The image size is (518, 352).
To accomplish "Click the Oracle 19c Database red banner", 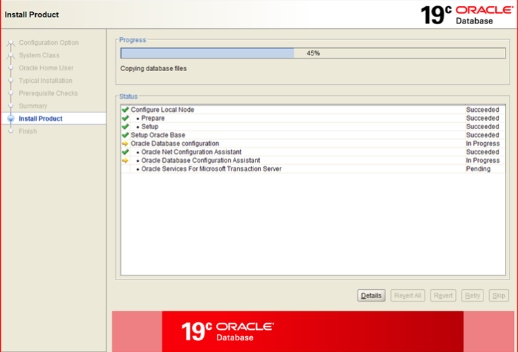I will pos(312,331).
